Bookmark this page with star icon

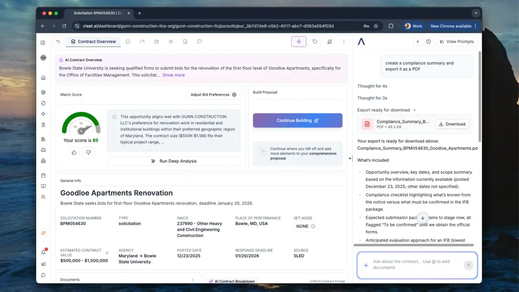[376, 26]
